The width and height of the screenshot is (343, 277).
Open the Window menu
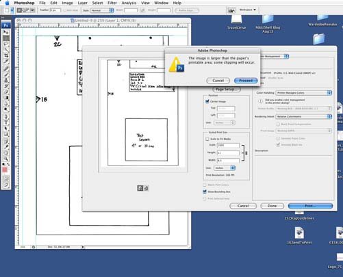click(161, 3)
